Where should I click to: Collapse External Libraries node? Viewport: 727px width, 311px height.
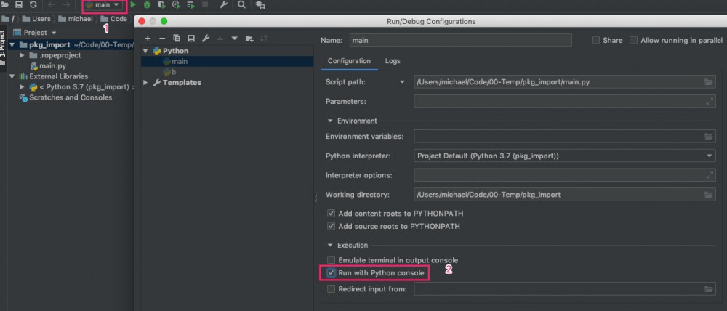pos(11,76)
